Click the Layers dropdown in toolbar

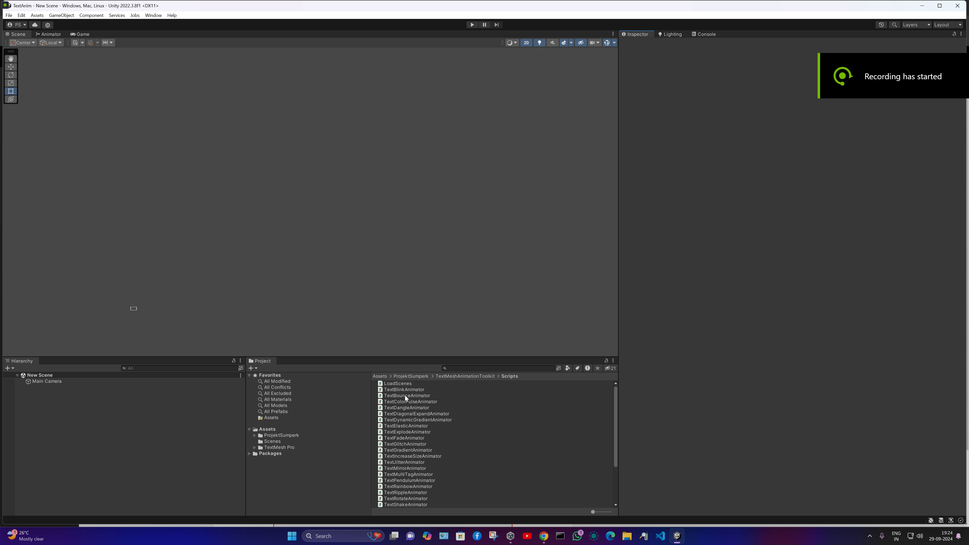coord(915,25)
